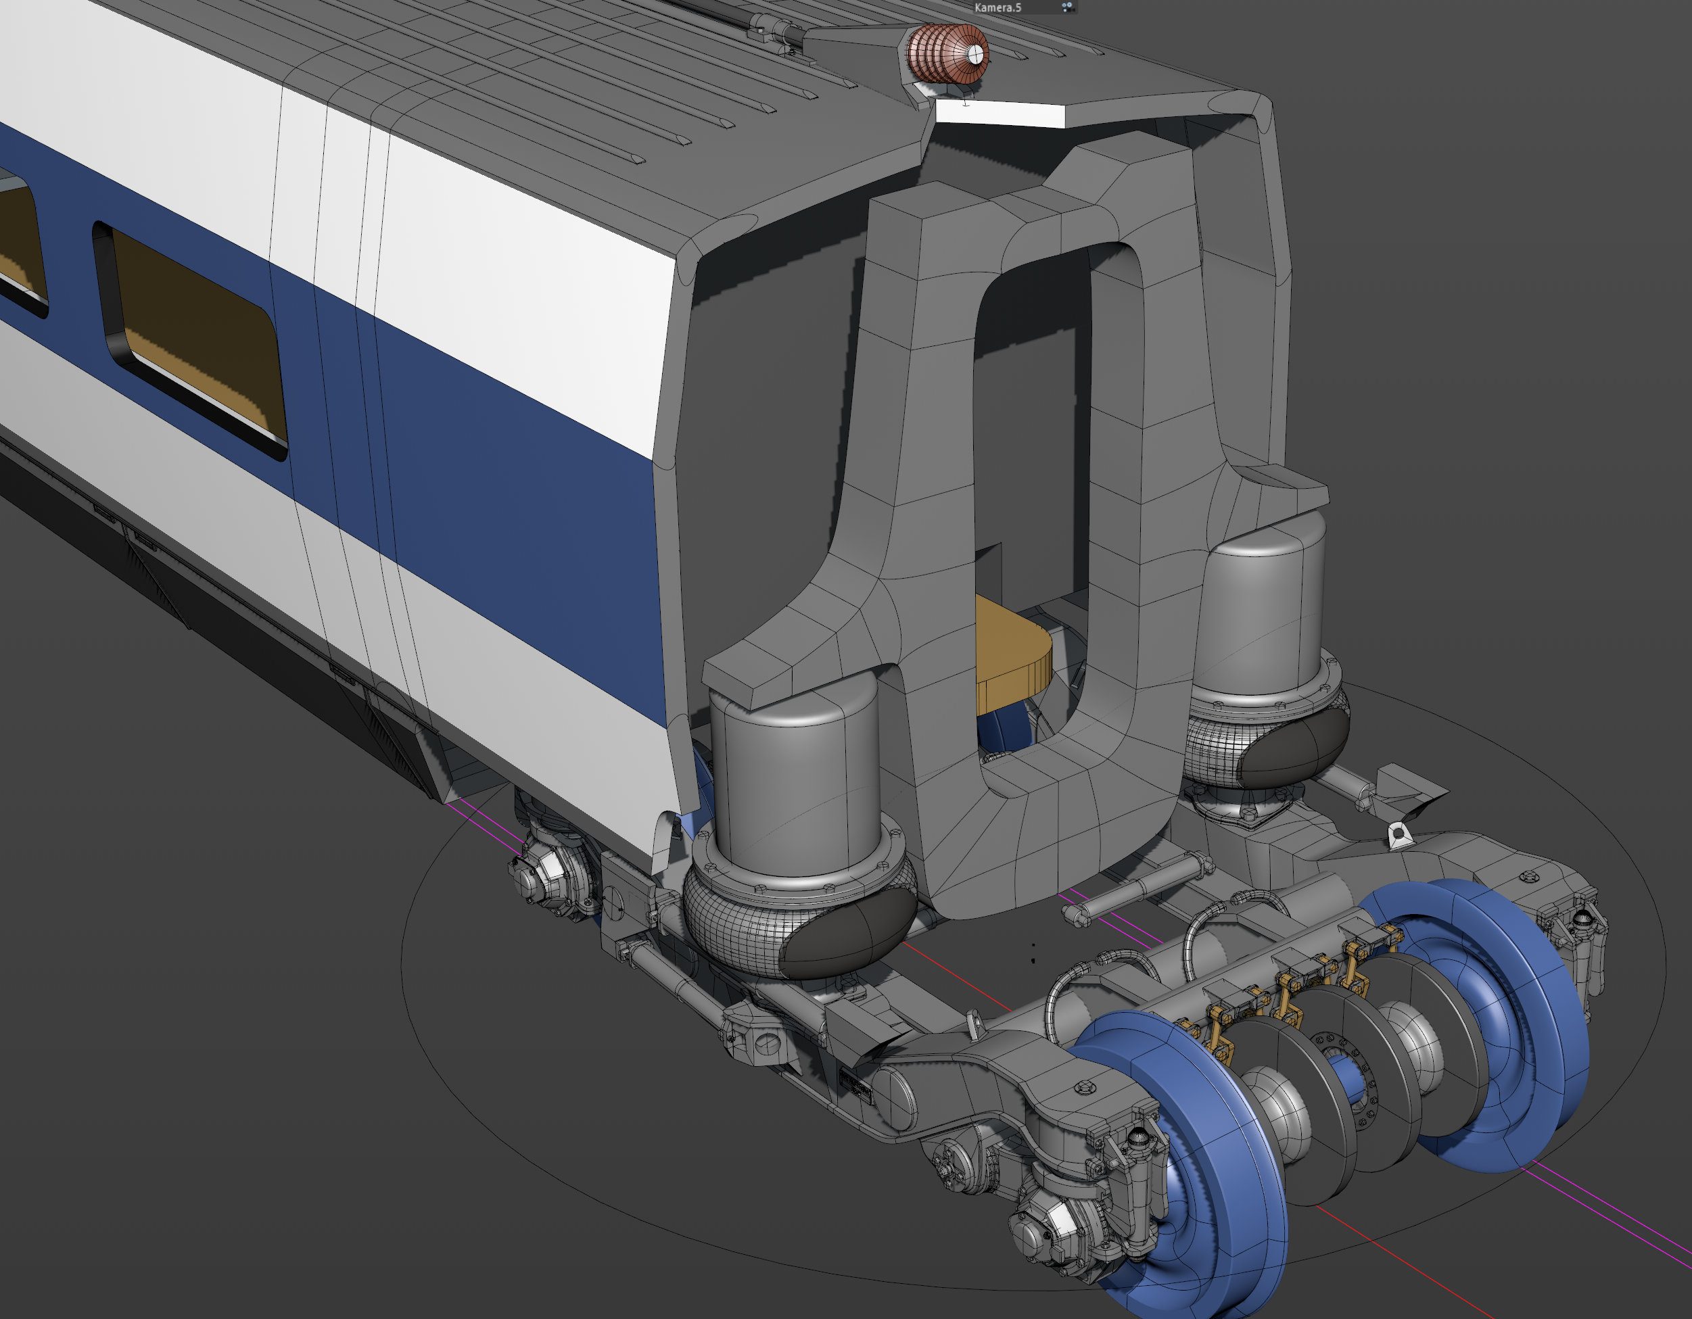Select the near-side cylindrical air spring
This screenshot has height=1319, width=1692.
(x=796, y=782)
